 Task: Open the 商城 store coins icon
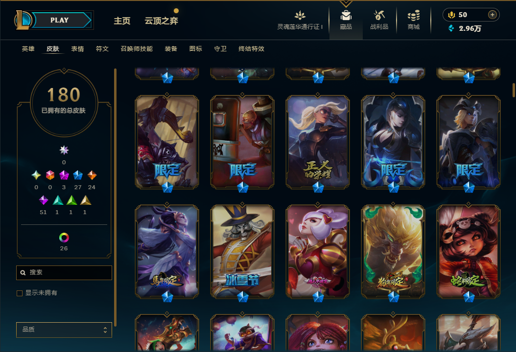coord(414,15)
